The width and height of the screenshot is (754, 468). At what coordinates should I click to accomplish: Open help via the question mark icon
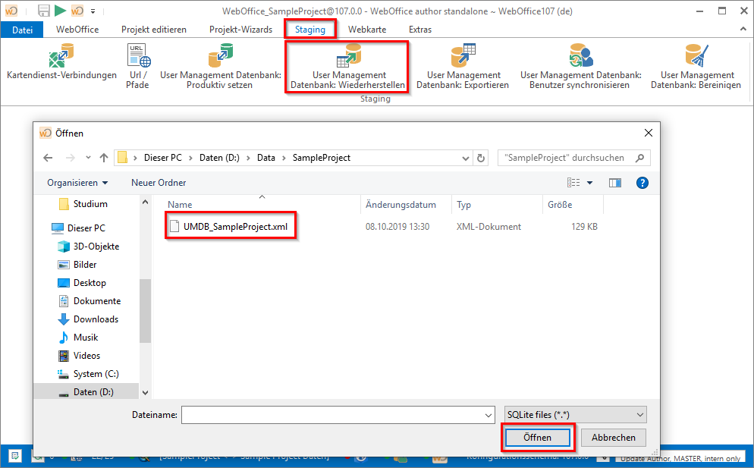click(642, 182)
